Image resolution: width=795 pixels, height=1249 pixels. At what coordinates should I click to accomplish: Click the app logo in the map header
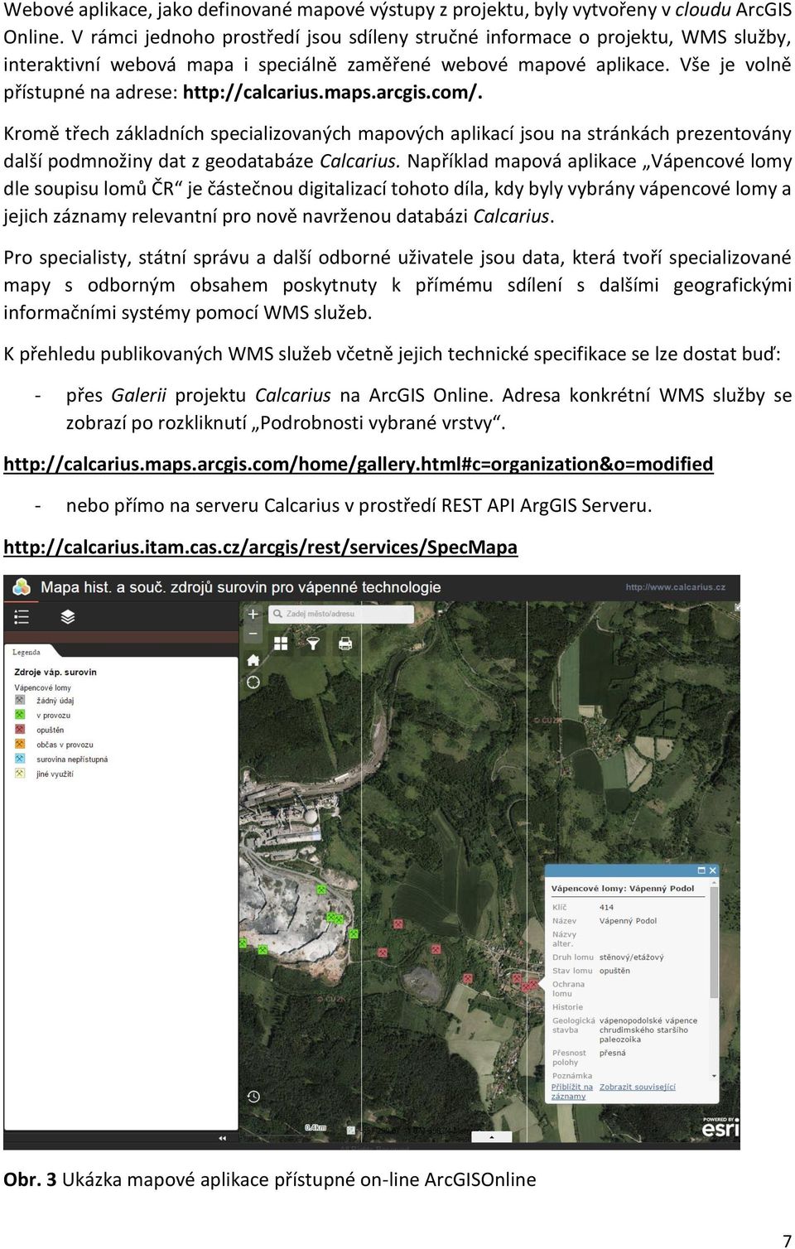click(22, 587)
